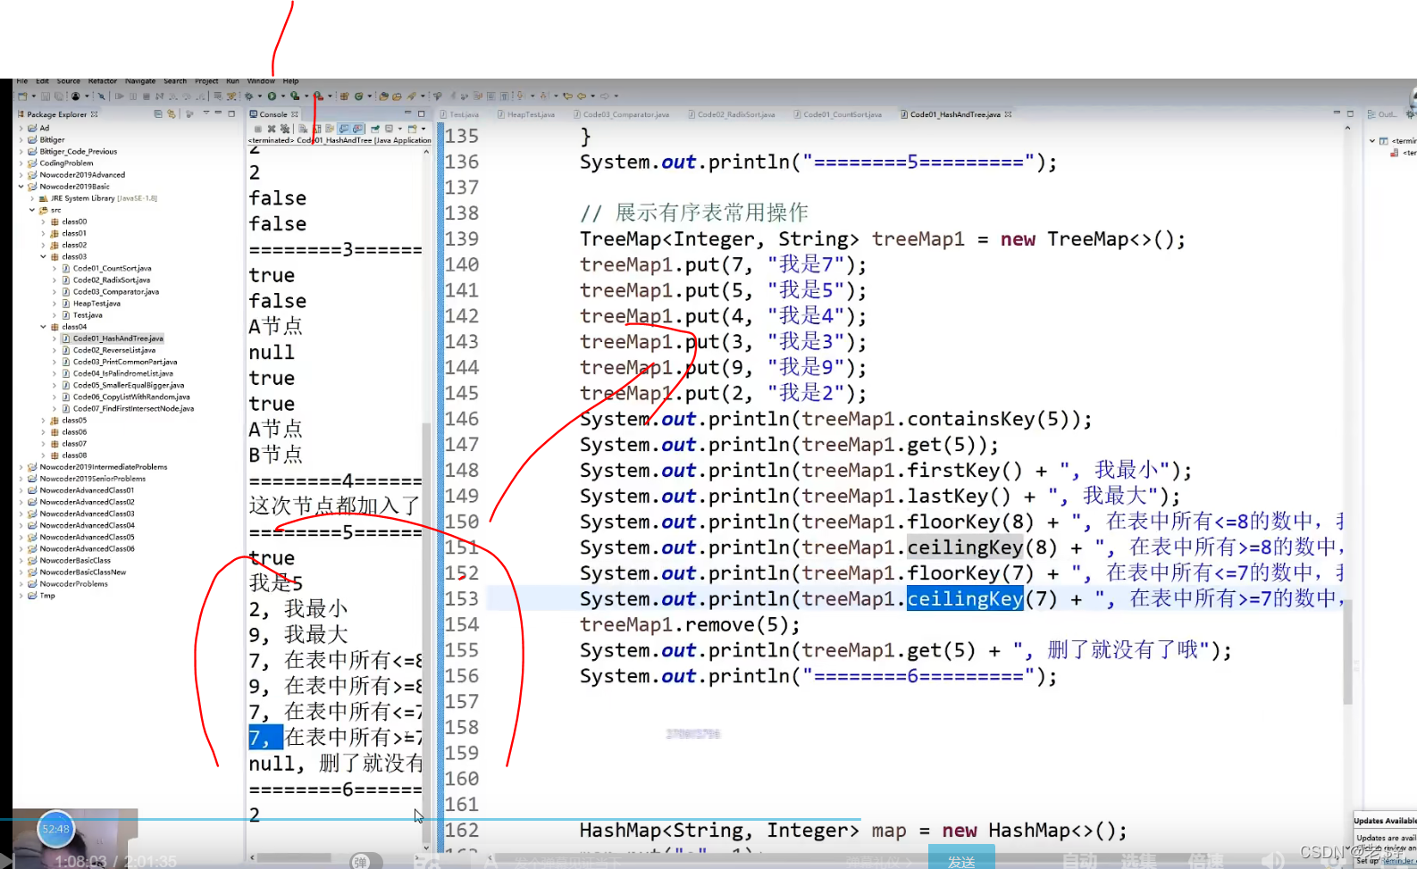Image resolution: width=1417 pixels, height=869 pixels.
Task: Click line 153 in the editor
Action: coord(916,598)
